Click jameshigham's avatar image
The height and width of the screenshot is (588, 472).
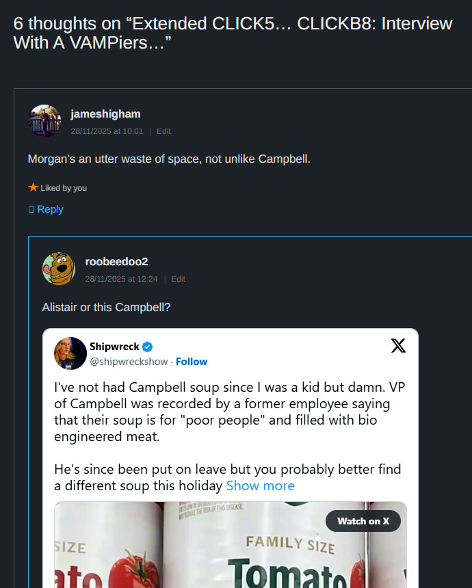44,121
